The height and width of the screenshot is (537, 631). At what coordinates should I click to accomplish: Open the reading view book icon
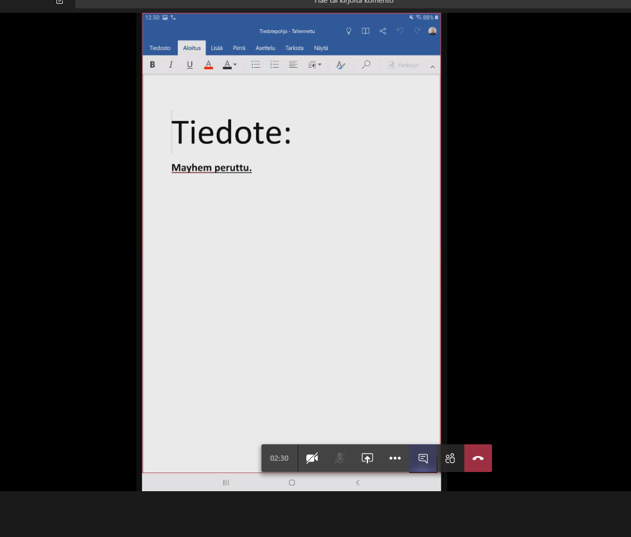pyautogui.click(x=366, y=31)
